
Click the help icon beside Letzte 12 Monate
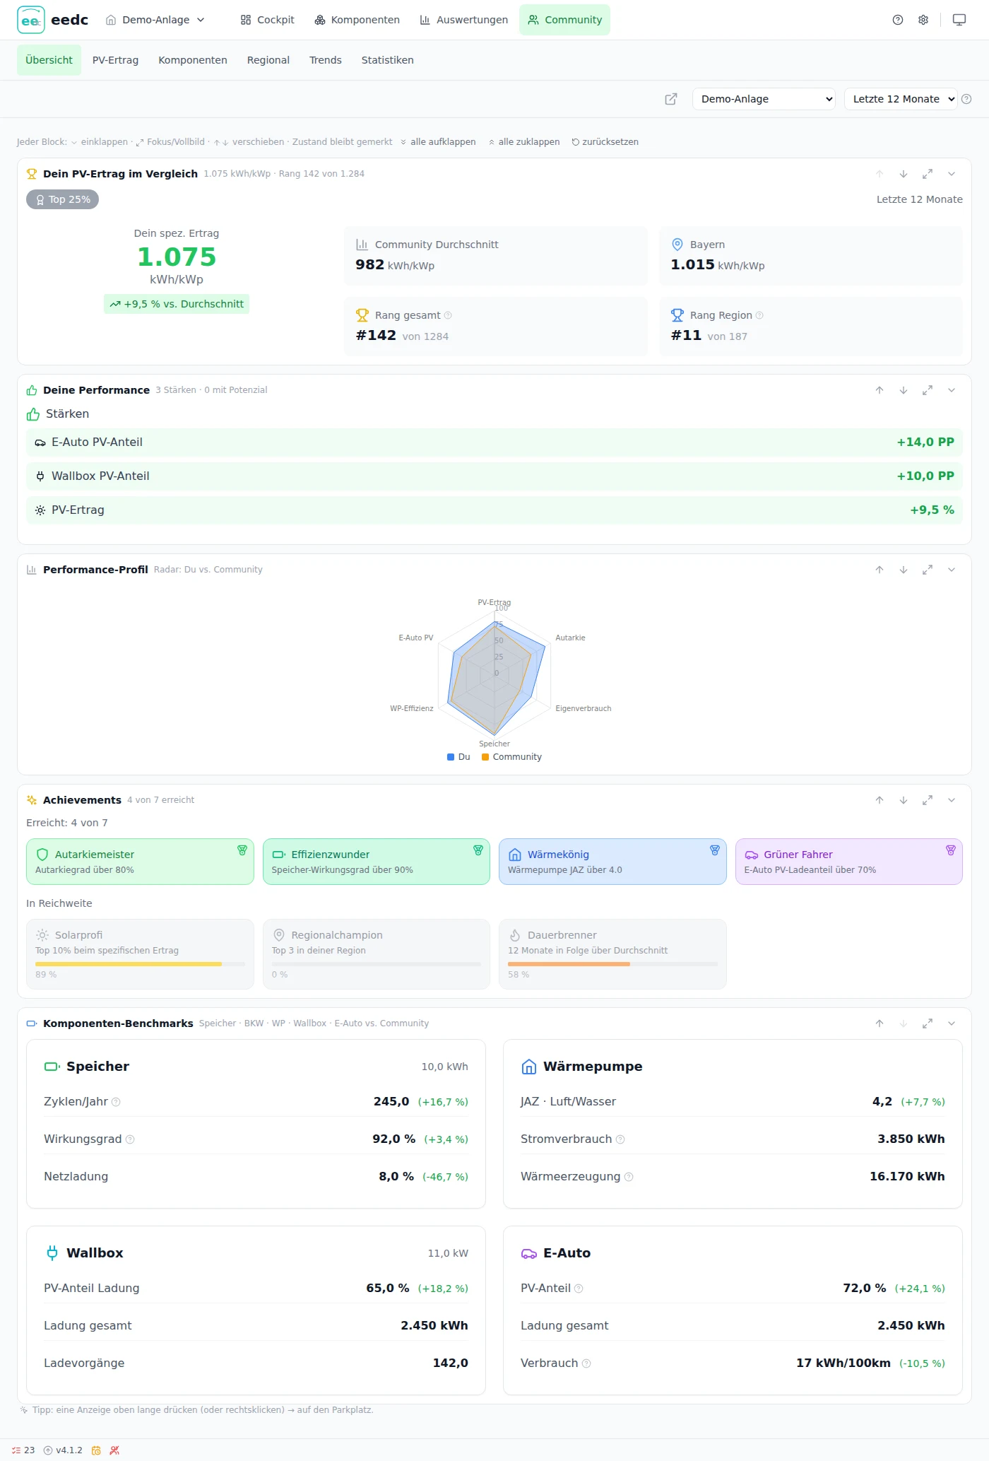click(x=966, y=99)
